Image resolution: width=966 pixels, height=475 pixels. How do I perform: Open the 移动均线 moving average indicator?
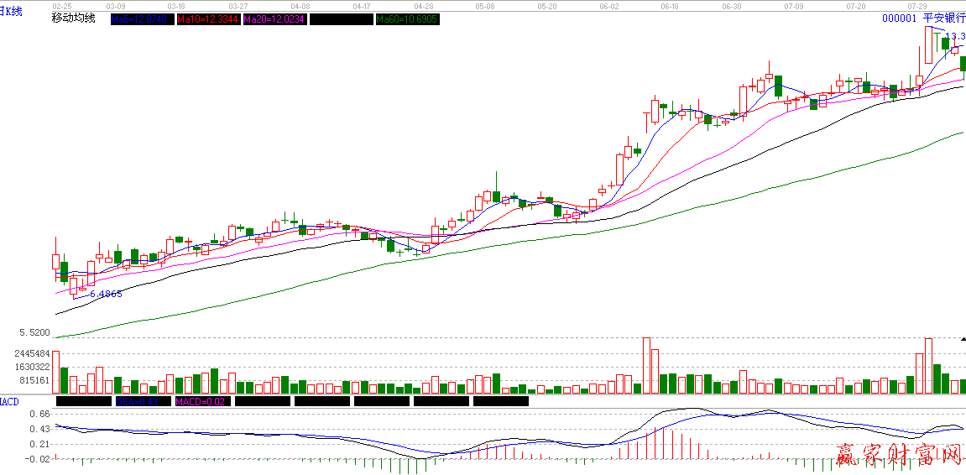coord(74,18)
